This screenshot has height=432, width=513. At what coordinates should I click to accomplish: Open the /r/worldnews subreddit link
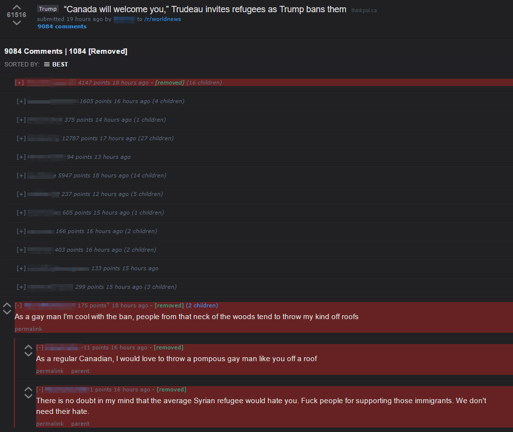(163, 19)
